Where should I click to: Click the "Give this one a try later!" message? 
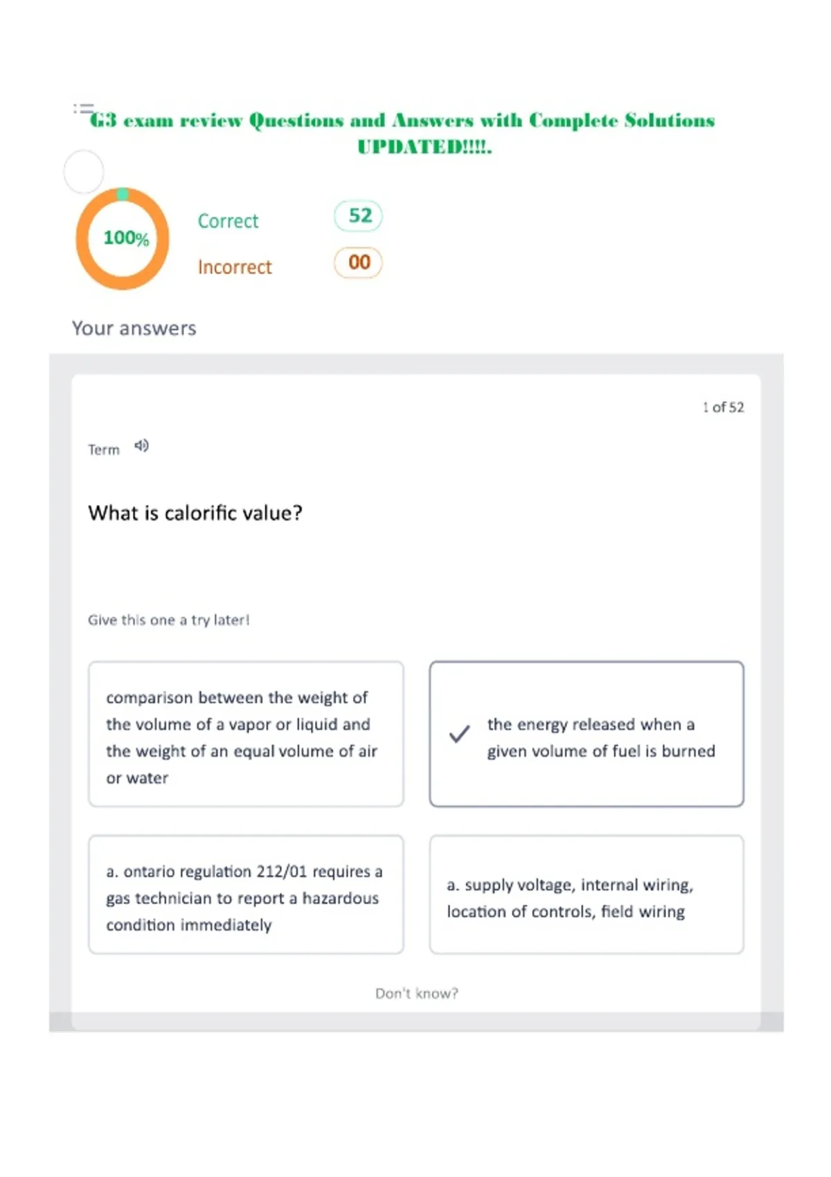[168, 620]
